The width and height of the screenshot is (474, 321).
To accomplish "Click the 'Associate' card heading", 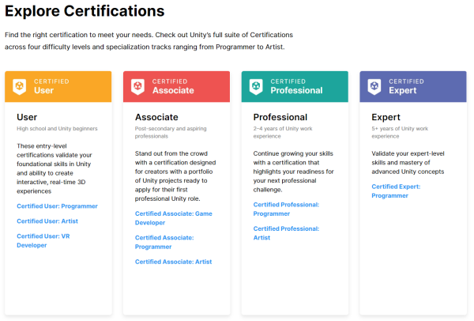I will click(156, 117).
